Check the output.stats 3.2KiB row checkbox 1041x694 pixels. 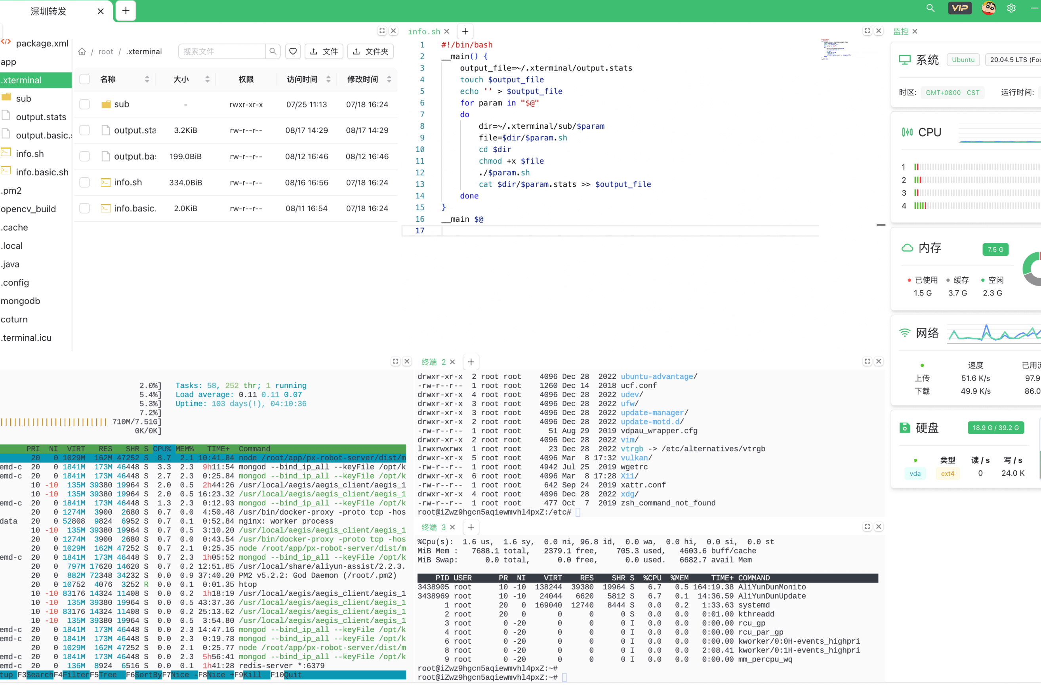click(84, 130)
